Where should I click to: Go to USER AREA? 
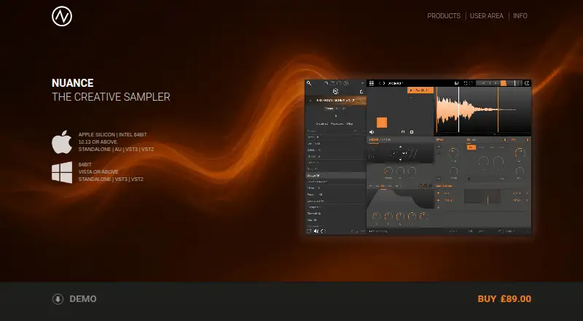486,16
